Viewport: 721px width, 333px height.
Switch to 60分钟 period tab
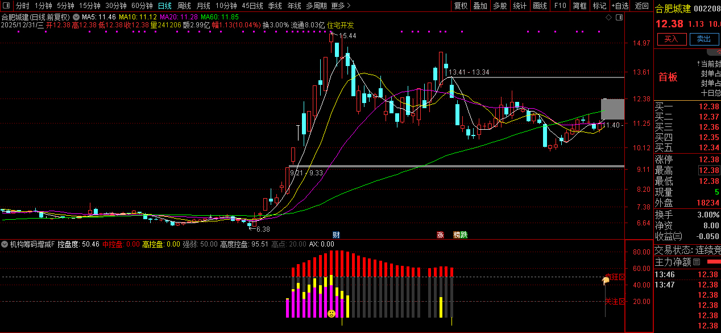pyautogui.click(x=142, y=6)
